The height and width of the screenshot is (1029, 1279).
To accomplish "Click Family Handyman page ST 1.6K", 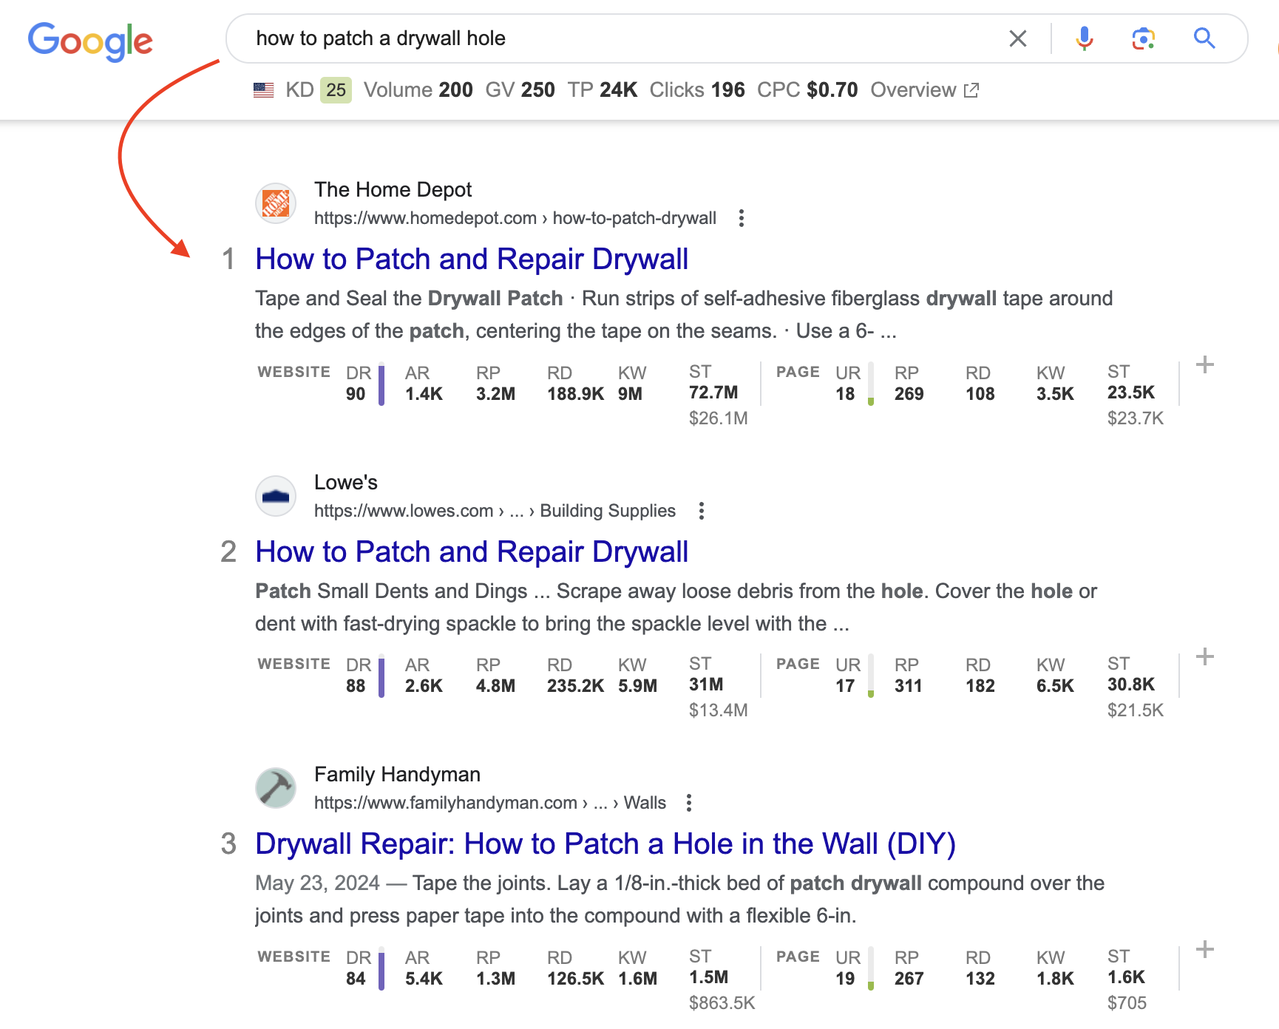I will (1126, 977).
